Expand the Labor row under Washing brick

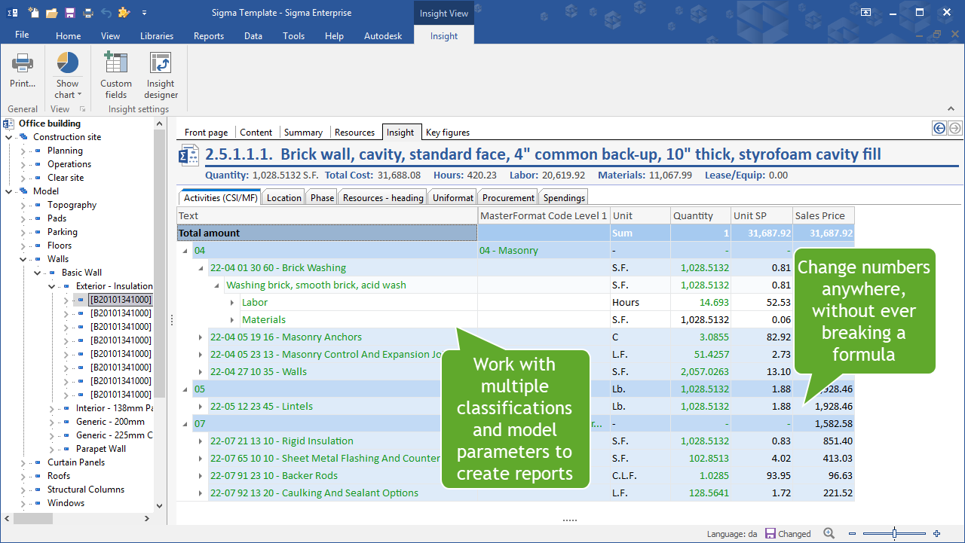232,303
